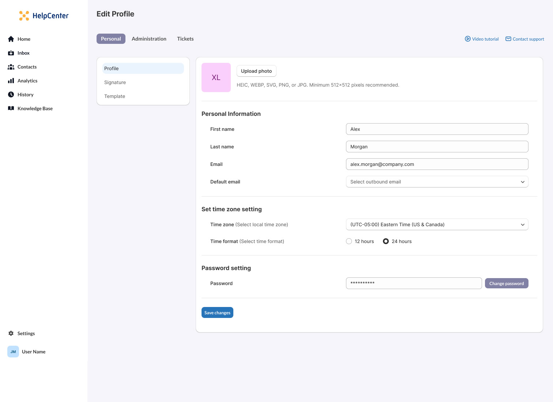Switch to the Administration tab

point(149,39)
